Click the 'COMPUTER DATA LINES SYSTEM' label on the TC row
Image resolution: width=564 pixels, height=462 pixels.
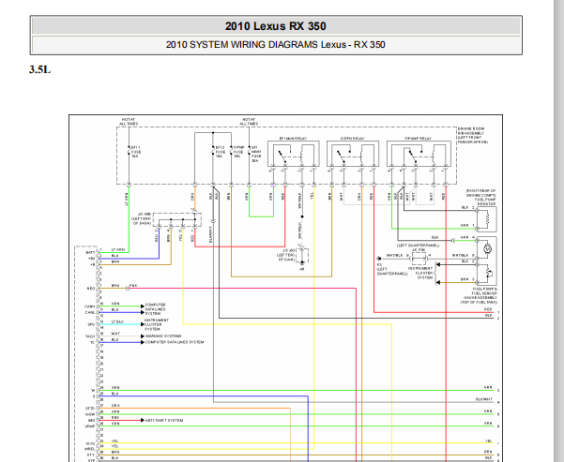point(175,342)
